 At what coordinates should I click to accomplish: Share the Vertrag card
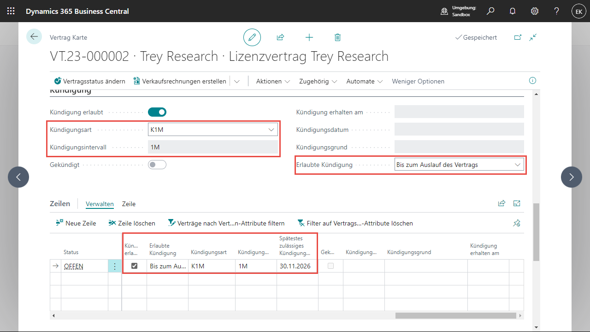280,37
